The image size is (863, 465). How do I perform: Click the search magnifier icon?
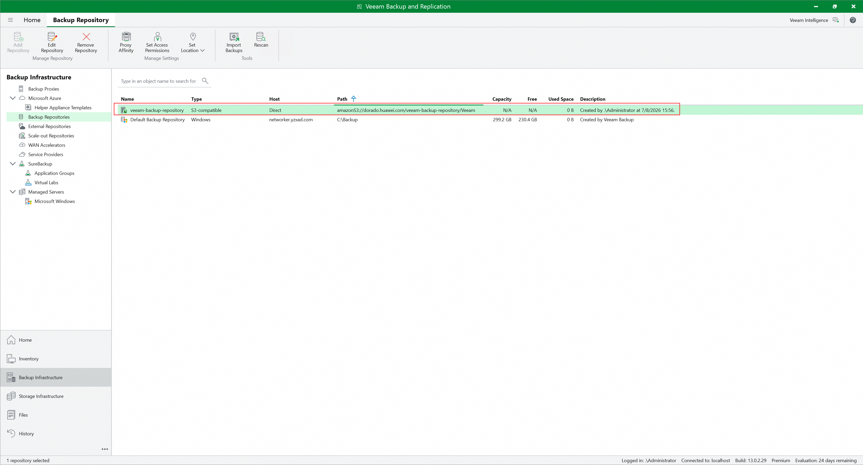pos(205,81)
